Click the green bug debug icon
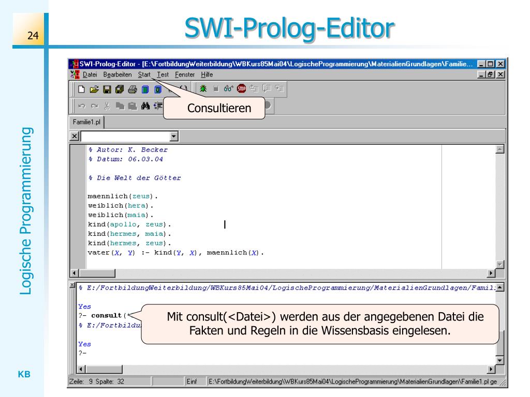530x397 pixels. coord(203,88)
